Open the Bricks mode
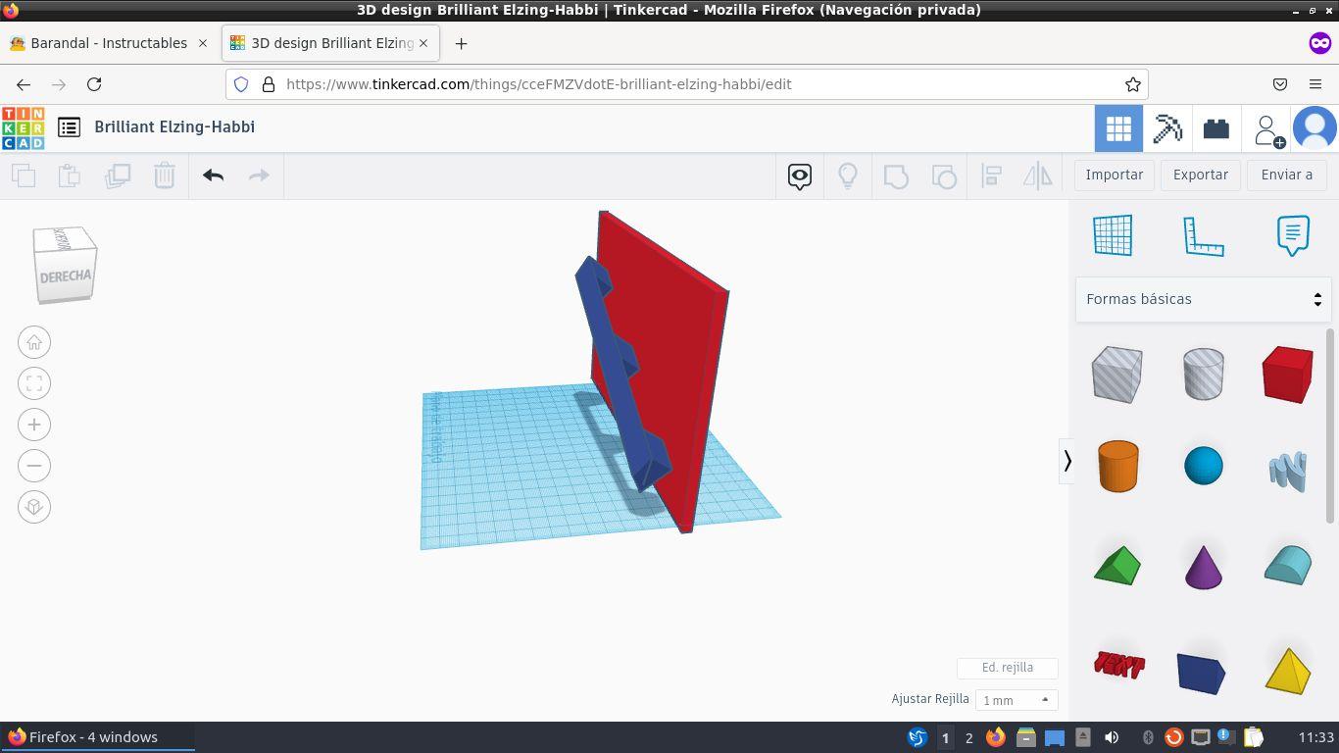The image size is (1339, 753). pyautogui.click(x=1216, y=128)
